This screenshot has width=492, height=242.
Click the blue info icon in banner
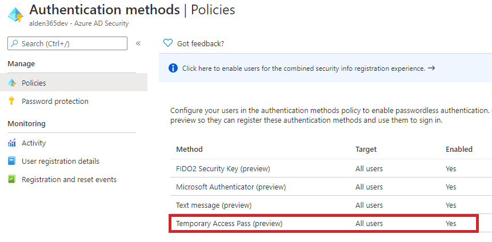pos(173,68)
